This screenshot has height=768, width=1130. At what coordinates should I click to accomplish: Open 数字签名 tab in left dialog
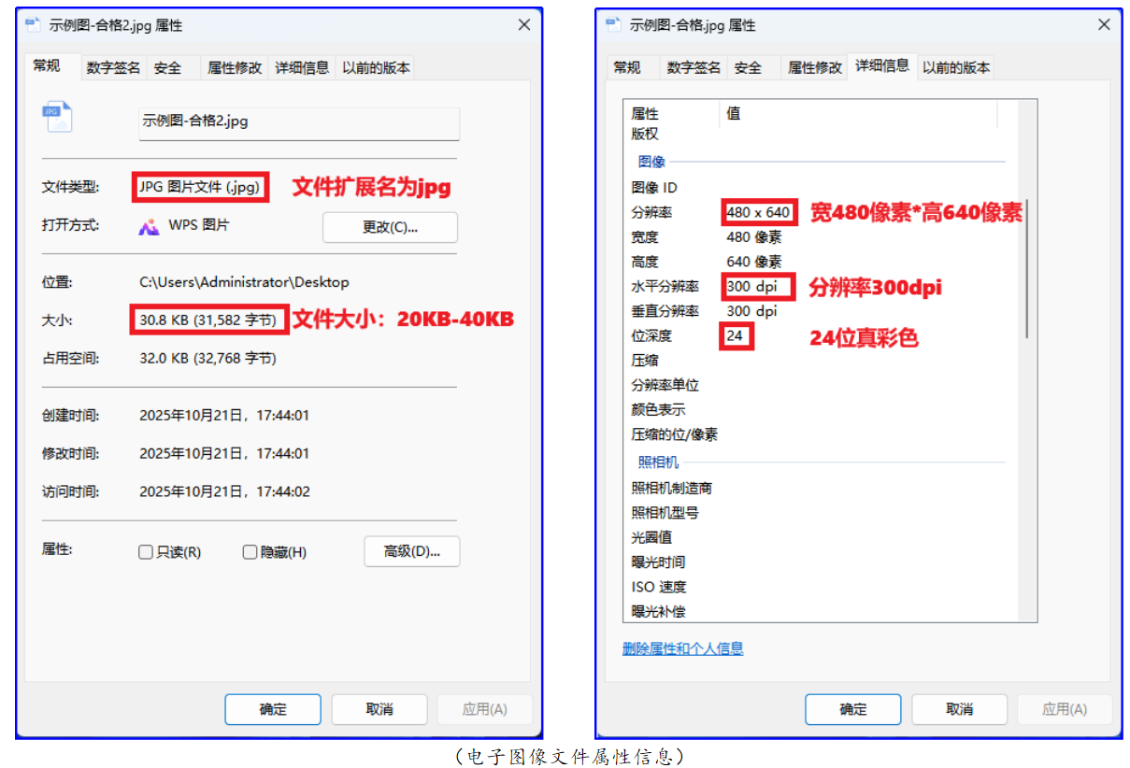[x=113, y=67]
